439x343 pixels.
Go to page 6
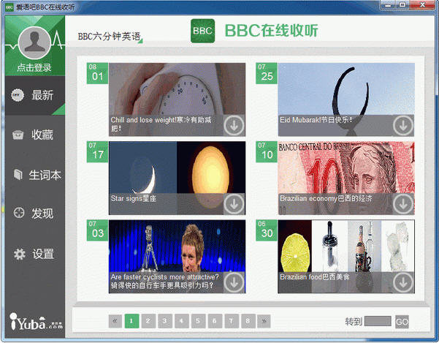[215, 321]
